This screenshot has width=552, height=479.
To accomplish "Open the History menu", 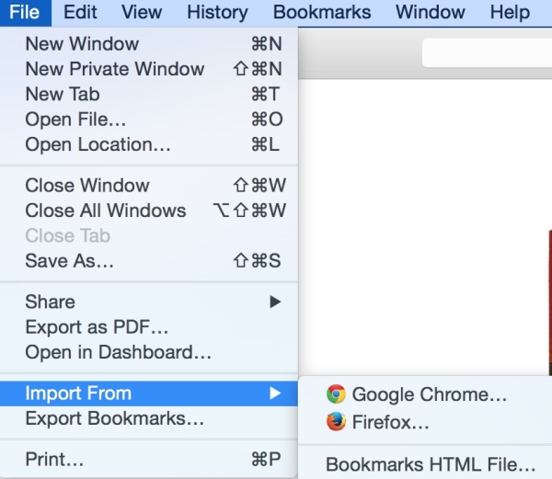I will tap(217, 13).
